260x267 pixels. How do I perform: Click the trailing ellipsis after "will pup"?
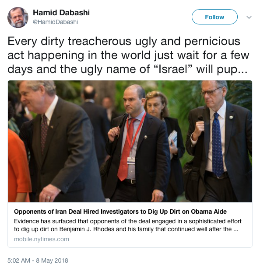(x=243, y=70)
